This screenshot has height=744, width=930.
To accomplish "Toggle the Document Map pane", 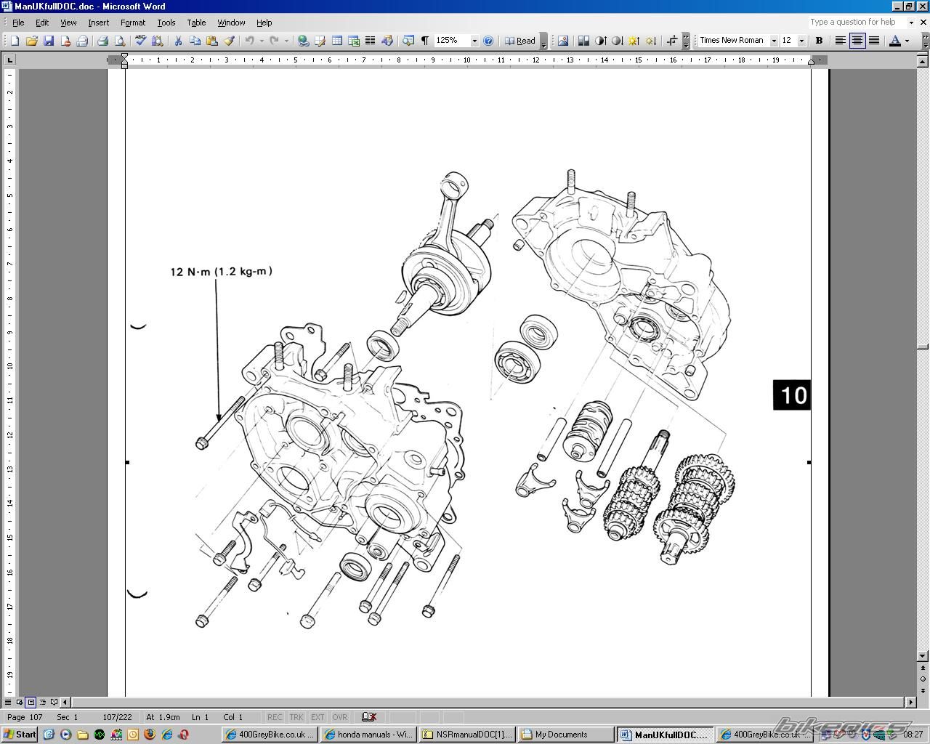I will tap(408, 41).
